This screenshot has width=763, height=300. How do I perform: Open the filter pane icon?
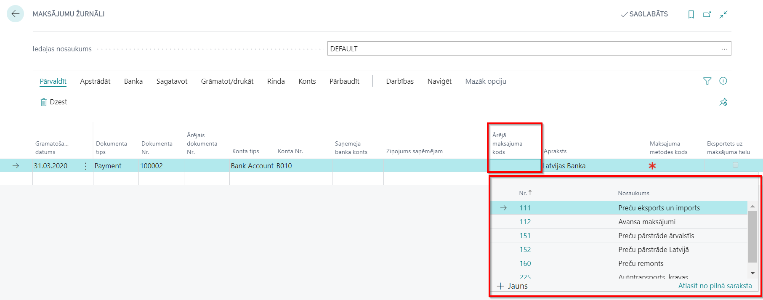(x=707, y=81)
